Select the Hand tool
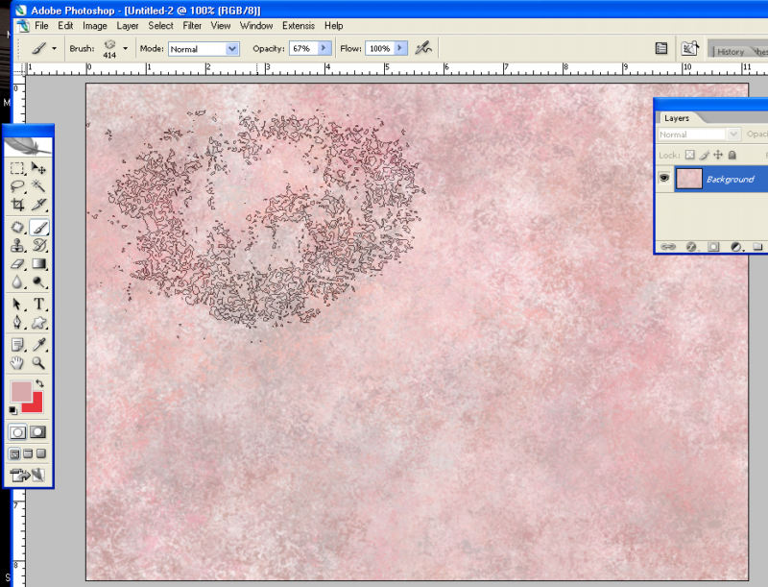The height and width of the screenshot is (587, 768). click(17, 363)
